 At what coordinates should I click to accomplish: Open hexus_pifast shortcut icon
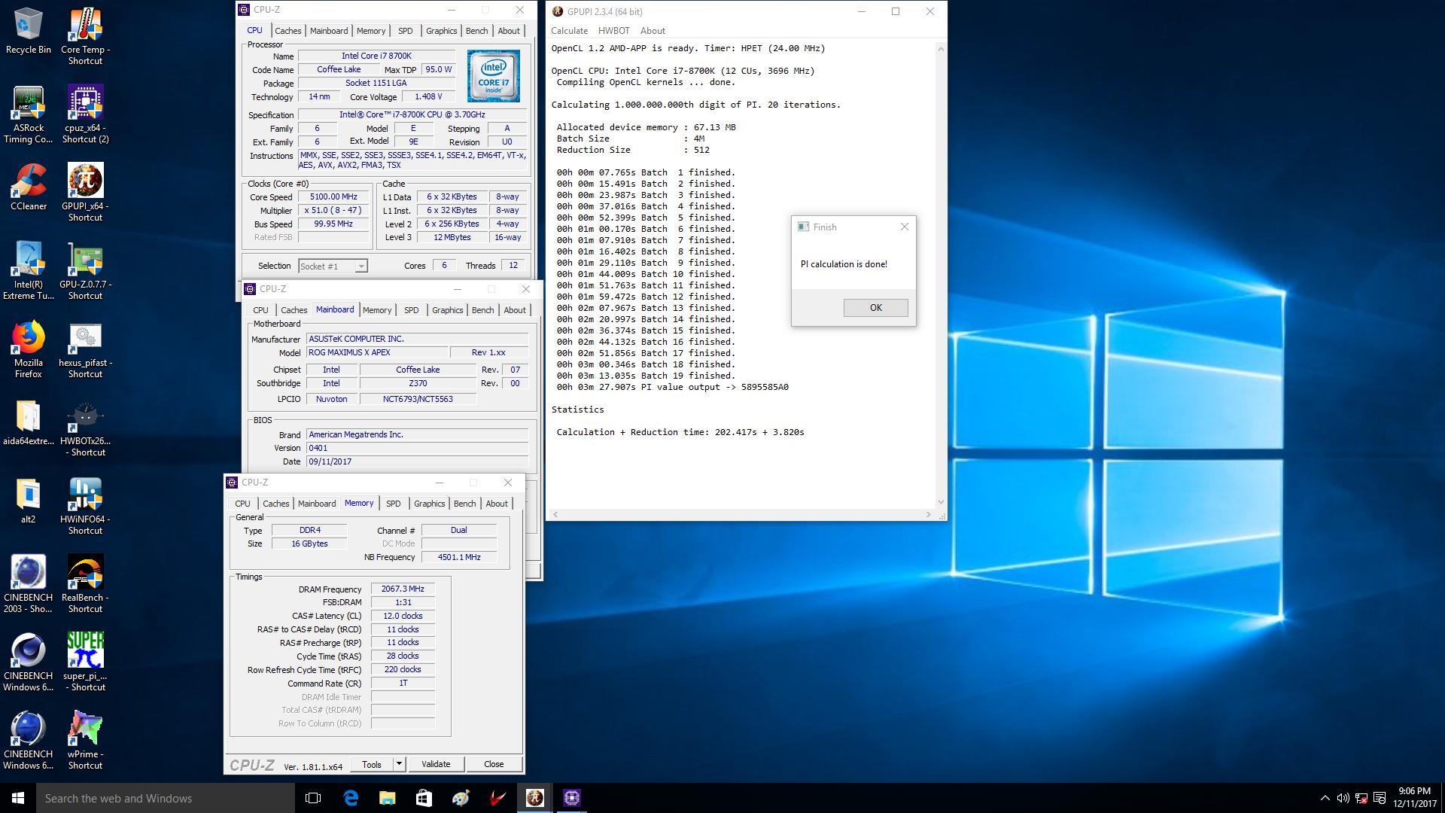point(85,349)
